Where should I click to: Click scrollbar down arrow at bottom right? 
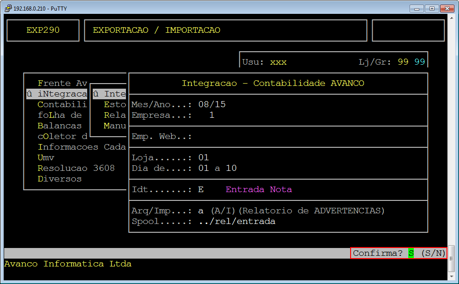(x=452, y=276)
